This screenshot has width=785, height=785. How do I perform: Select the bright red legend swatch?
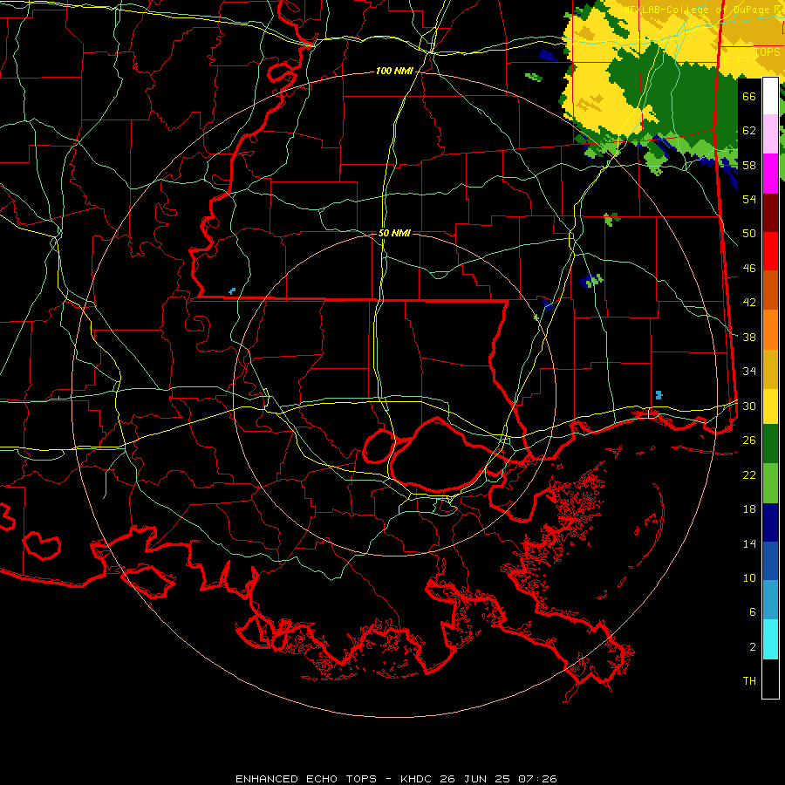(770, 251)
